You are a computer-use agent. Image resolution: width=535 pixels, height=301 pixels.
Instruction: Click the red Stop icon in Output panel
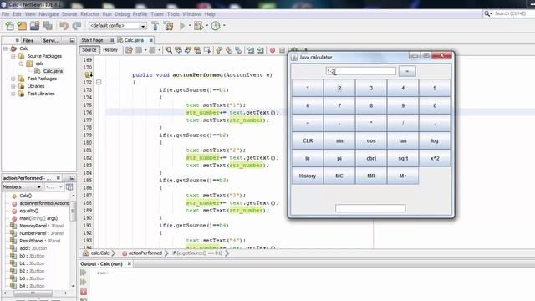pyautogui.click(x=84, y=292)
